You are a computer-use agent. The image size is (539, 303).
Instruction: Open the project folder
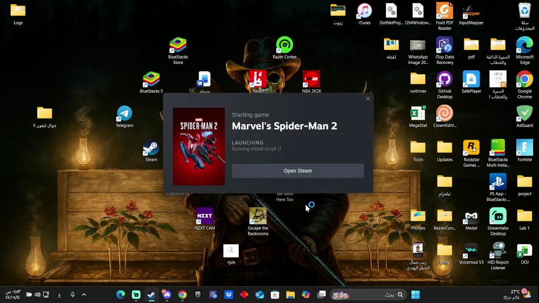(525, 185)
